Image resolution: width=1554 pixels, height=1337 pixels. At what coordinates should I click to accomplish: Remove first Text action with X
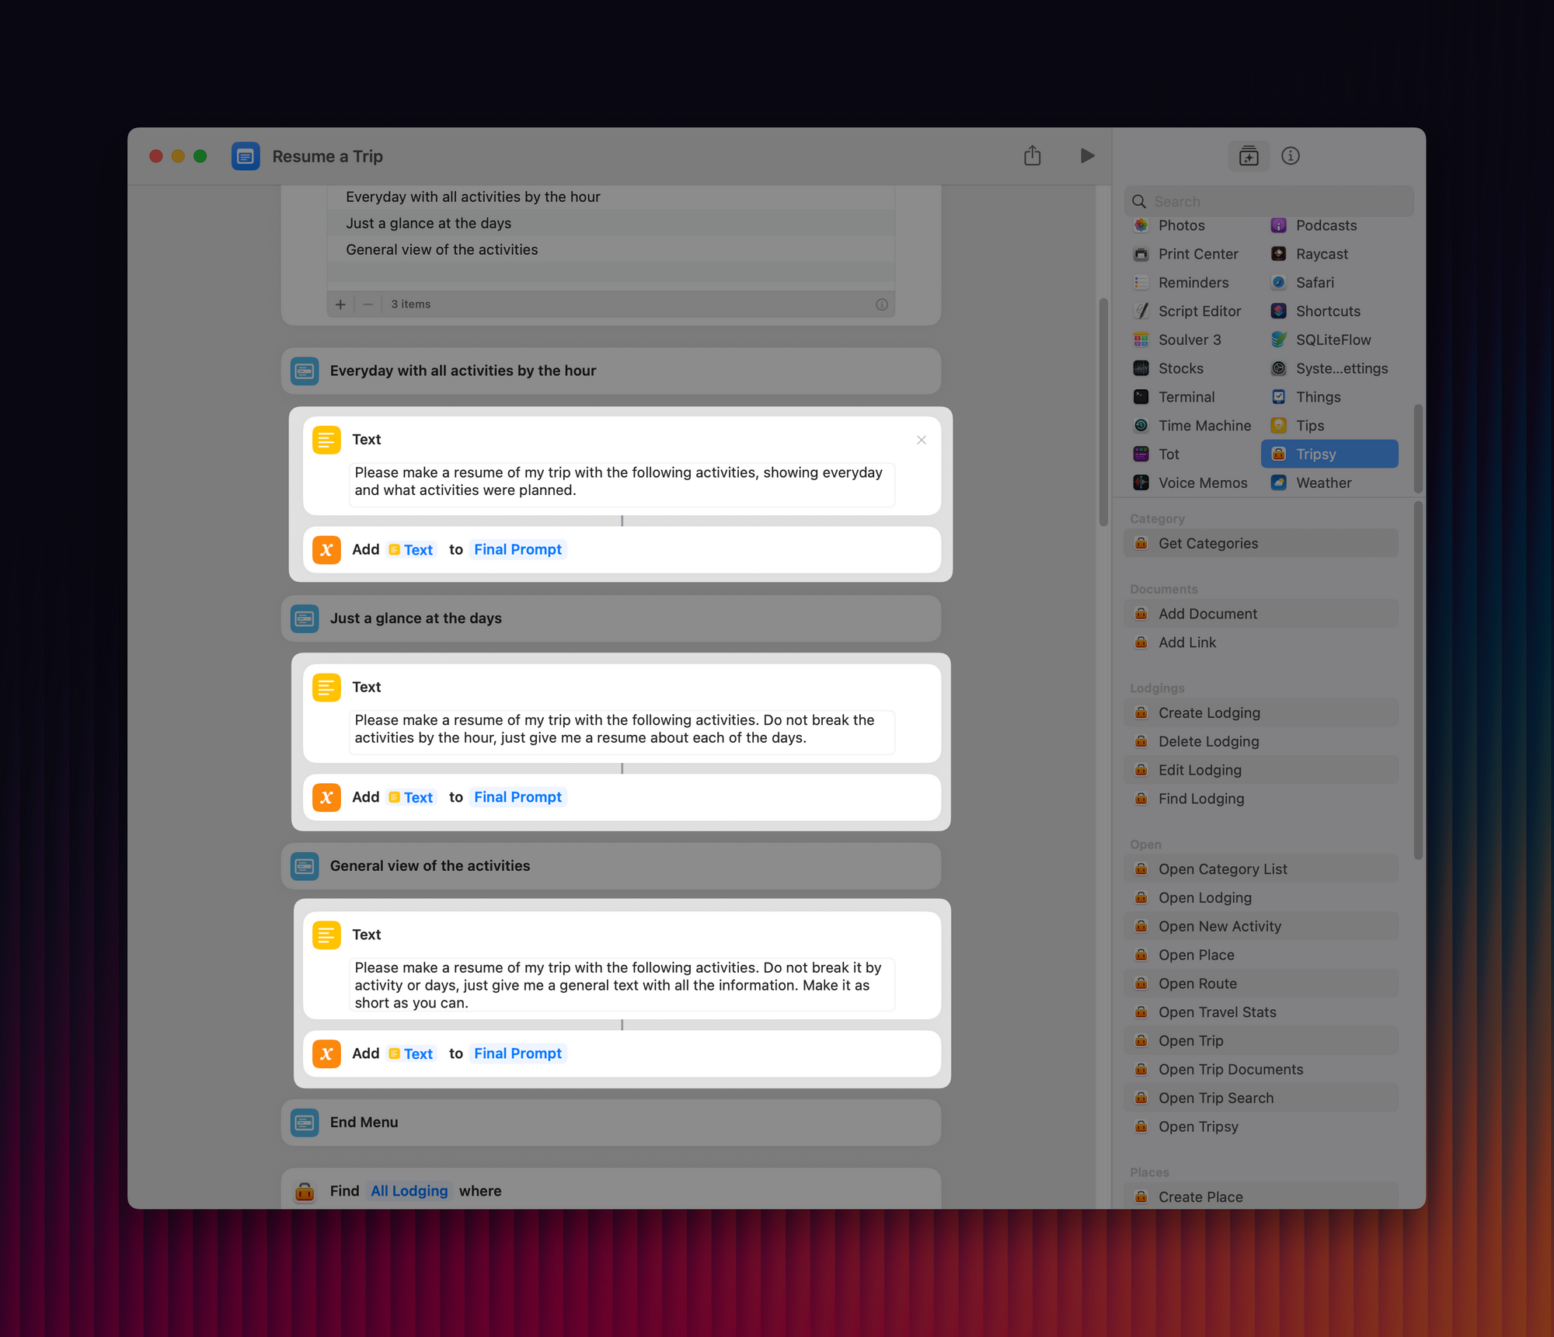click(x=922, y=440)
